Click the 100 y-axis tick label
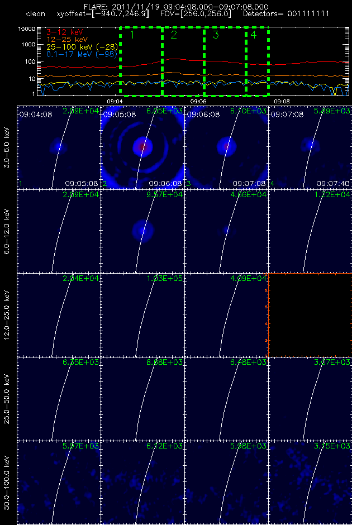Screen dimensions: 352x525 (x=30, y=61)
